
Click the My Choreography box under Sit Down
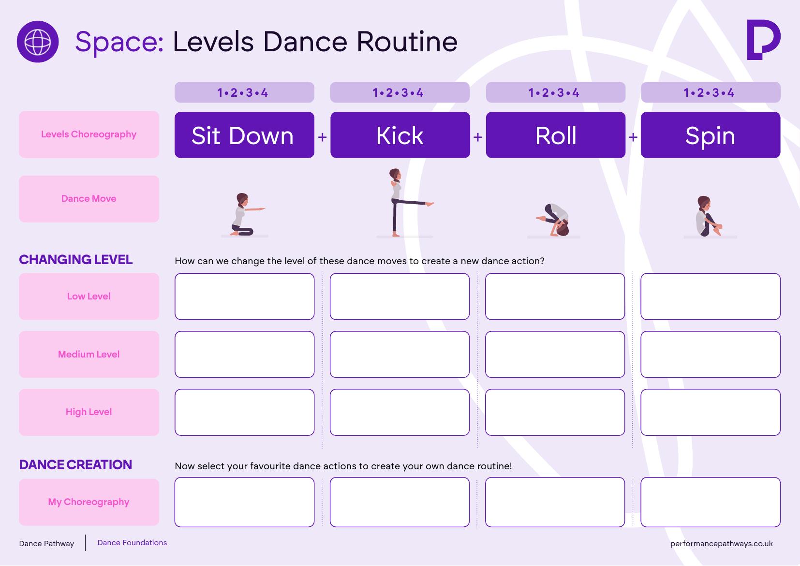coord(244,502)
